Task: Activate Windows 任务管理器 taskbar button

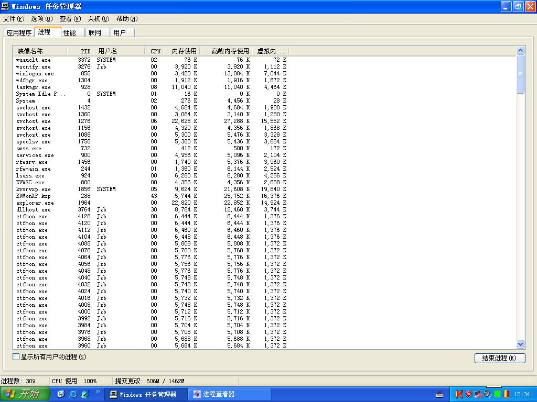Action: tap(145, 395)
